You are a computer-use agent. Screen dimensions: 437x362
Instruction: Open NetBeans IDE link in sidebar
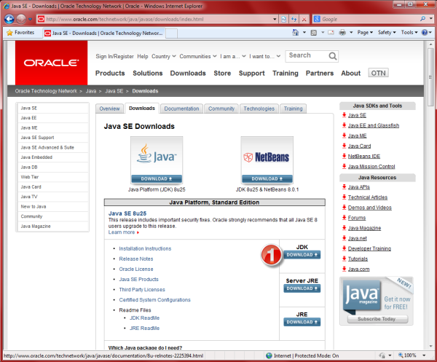coord(364,157)
